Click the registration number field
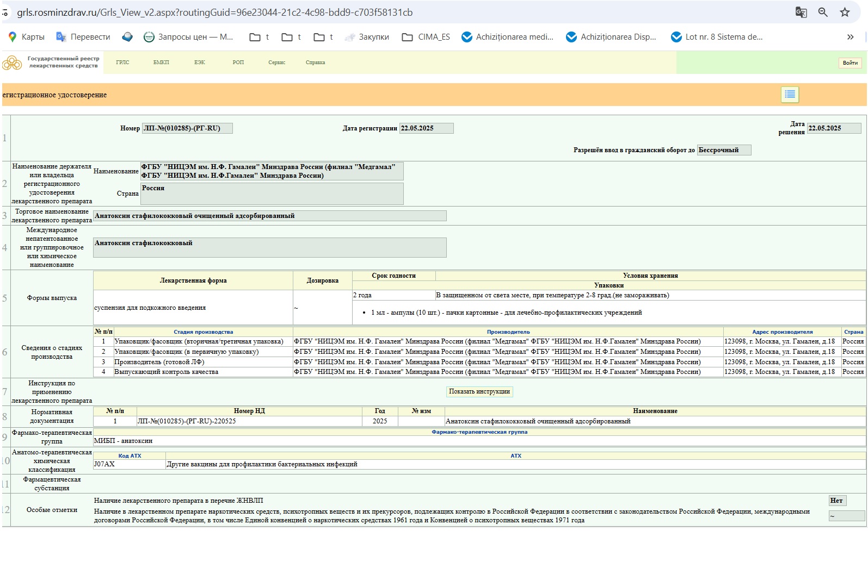Image resolution: width=868 pixels, height=562 pixels. click(187, 128)
